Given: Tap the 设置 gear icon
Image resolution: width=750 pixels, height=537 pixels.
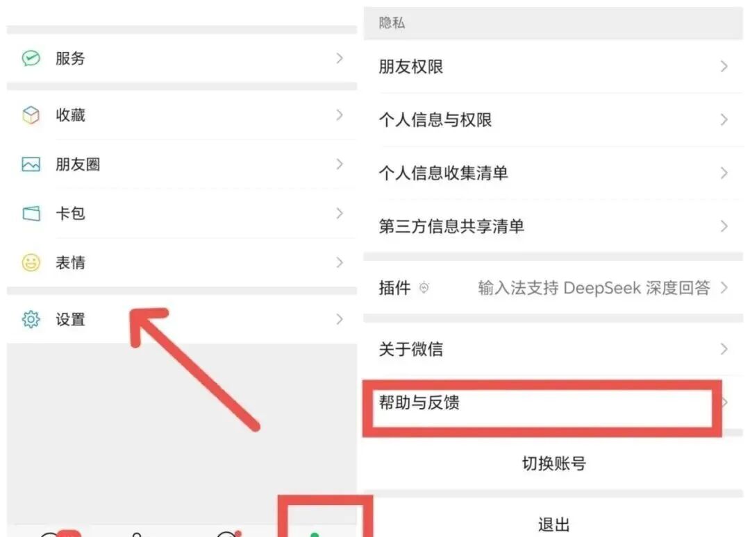Looking at the screenshot, I should pos(31,319).
